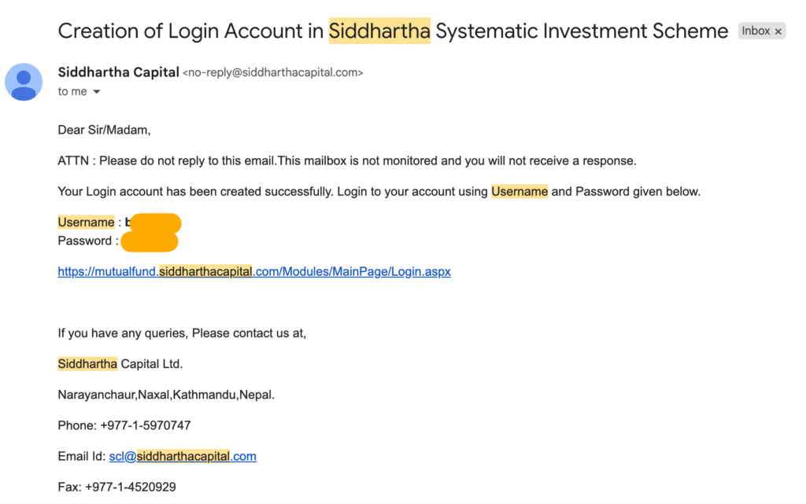Viewport: 806px width, 504px height.
Task: Click the redacted username value
Action: (x=154, y=223)
